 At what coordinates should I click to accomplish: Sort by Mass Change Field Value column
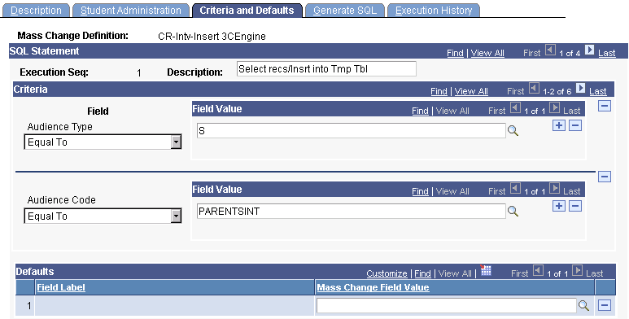(373, 287)
